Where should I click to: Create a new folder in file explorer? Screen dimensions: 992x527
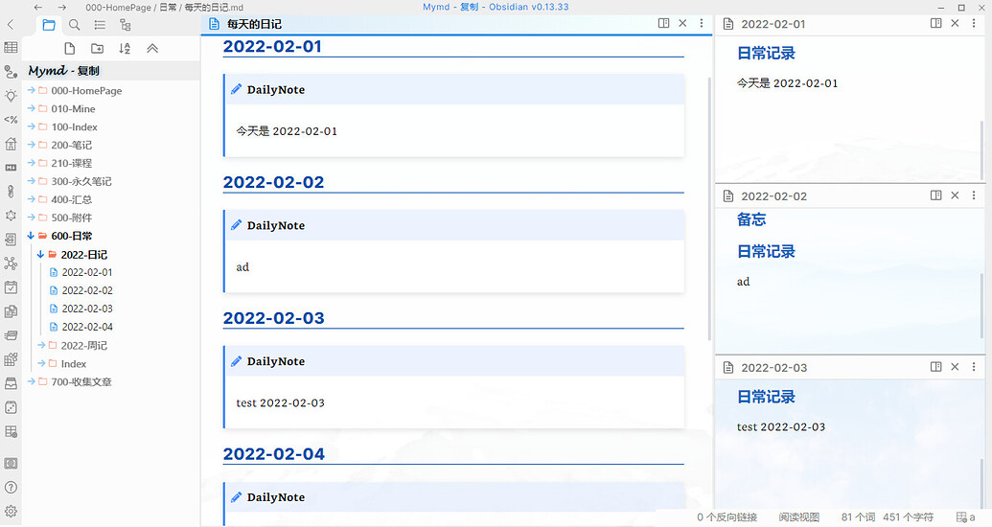click(x=98, y=48)
